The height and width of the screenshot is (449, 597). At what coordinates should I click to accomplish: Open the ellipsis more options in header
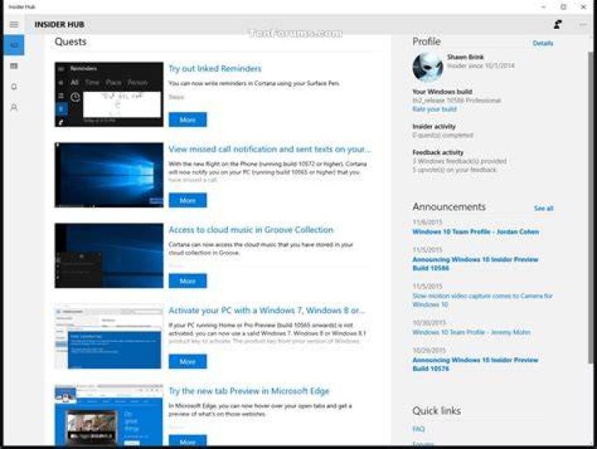(x=583, y=25)
